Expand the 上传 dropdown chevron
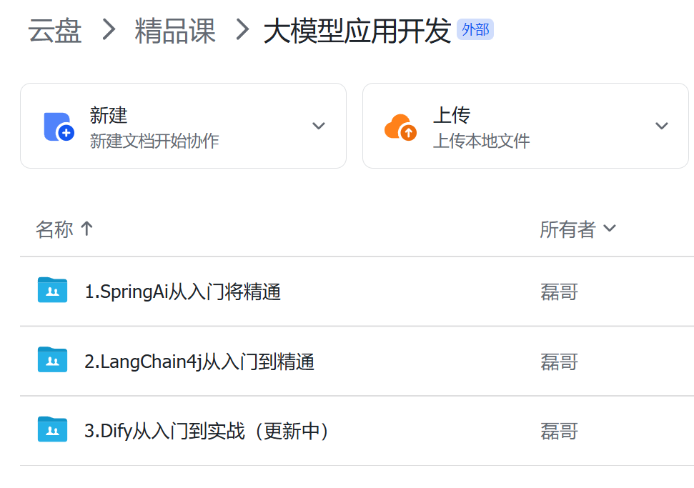This screenshot has width=694, height=488. (x=662, y=126)
